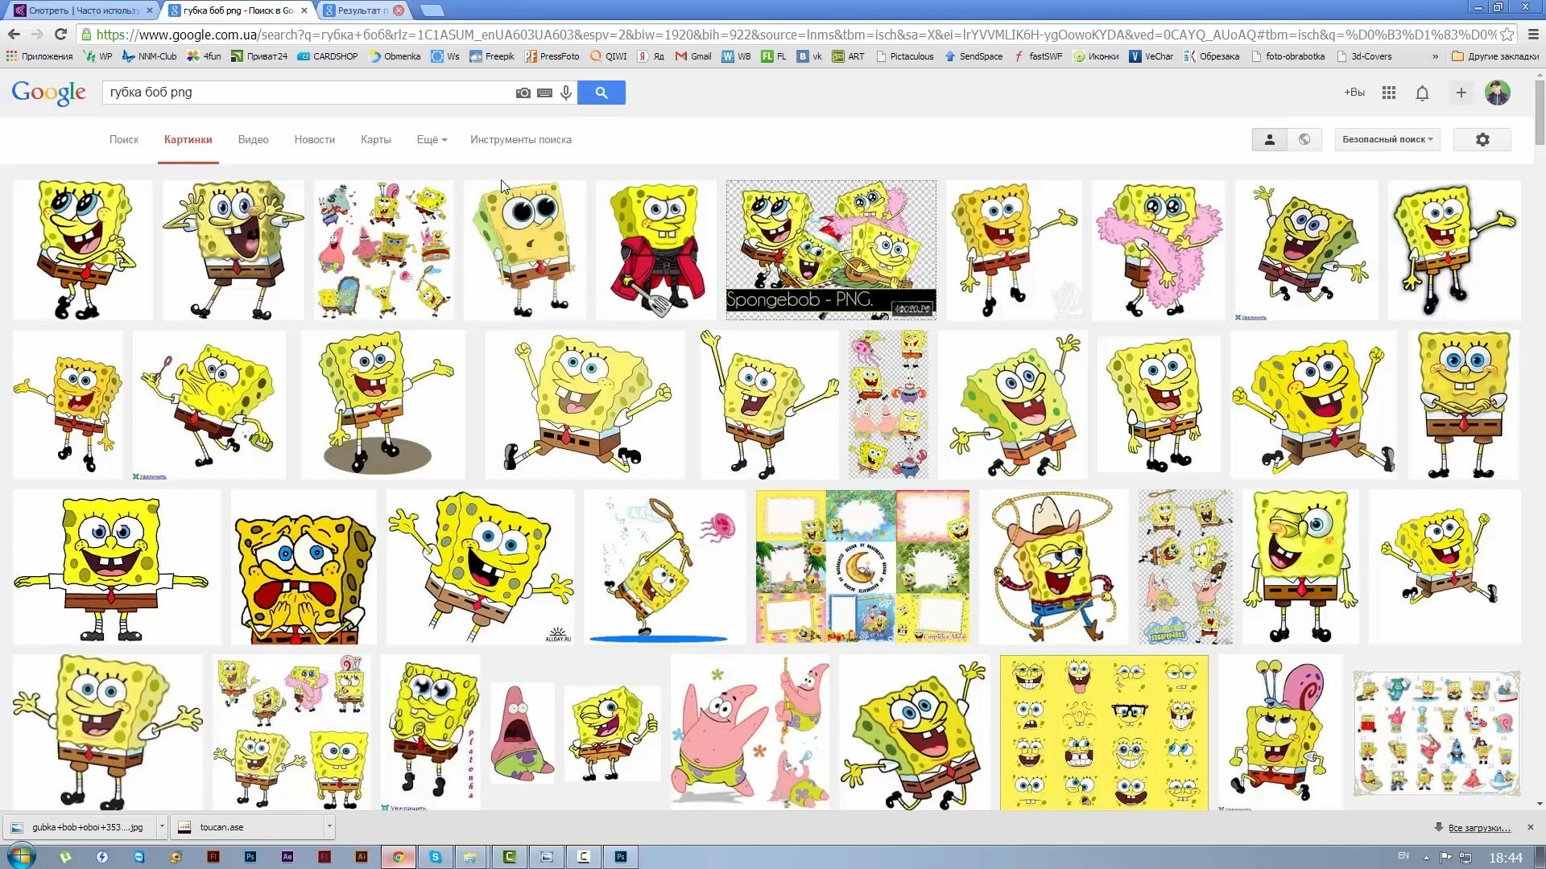Close the downloads bar
The image size is (1546, 869).
point(1531,827)
